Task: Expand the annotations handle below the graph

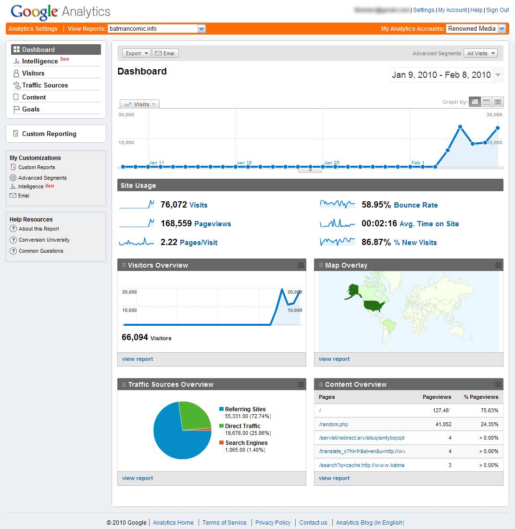Action: click(x=310, y=171)
